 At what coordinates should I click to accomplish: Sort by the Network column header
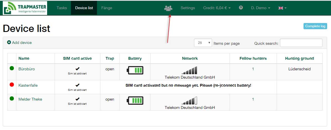tap(190, 58)
